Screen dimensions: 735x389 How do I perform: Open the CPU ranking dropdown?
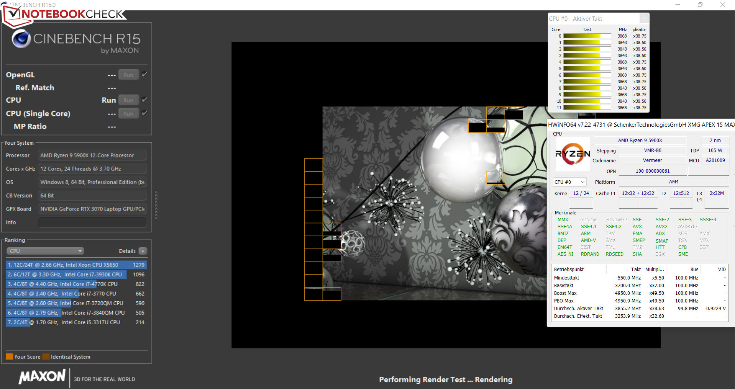click(x=45, y=251)
